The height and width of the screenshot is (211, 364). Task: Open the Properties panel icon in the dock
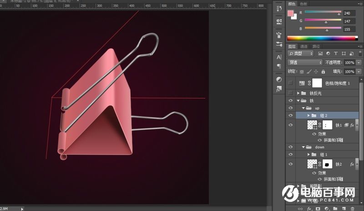coord(279,21)
